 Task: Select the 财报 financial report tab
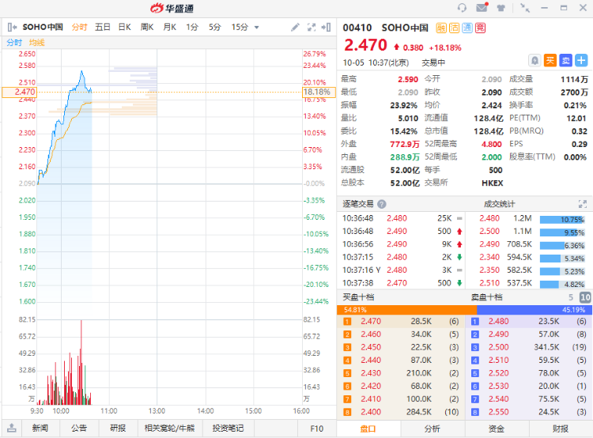click(561, 429)
